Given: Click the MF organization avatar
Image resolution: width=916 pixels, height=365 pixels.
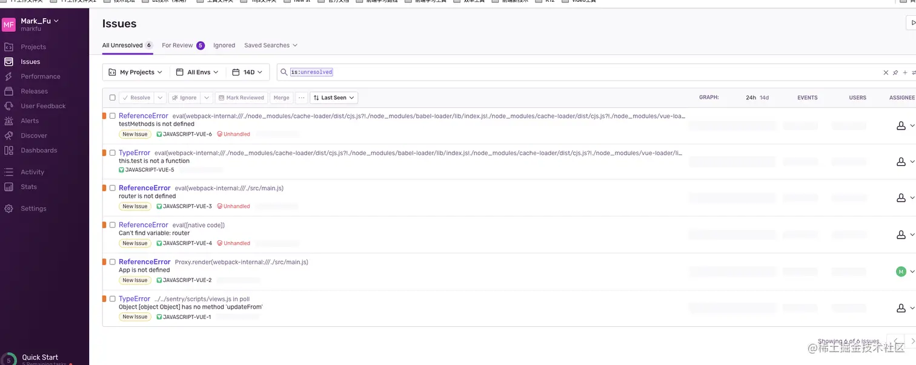Looking at the screenshot, I should click(8, 24).
